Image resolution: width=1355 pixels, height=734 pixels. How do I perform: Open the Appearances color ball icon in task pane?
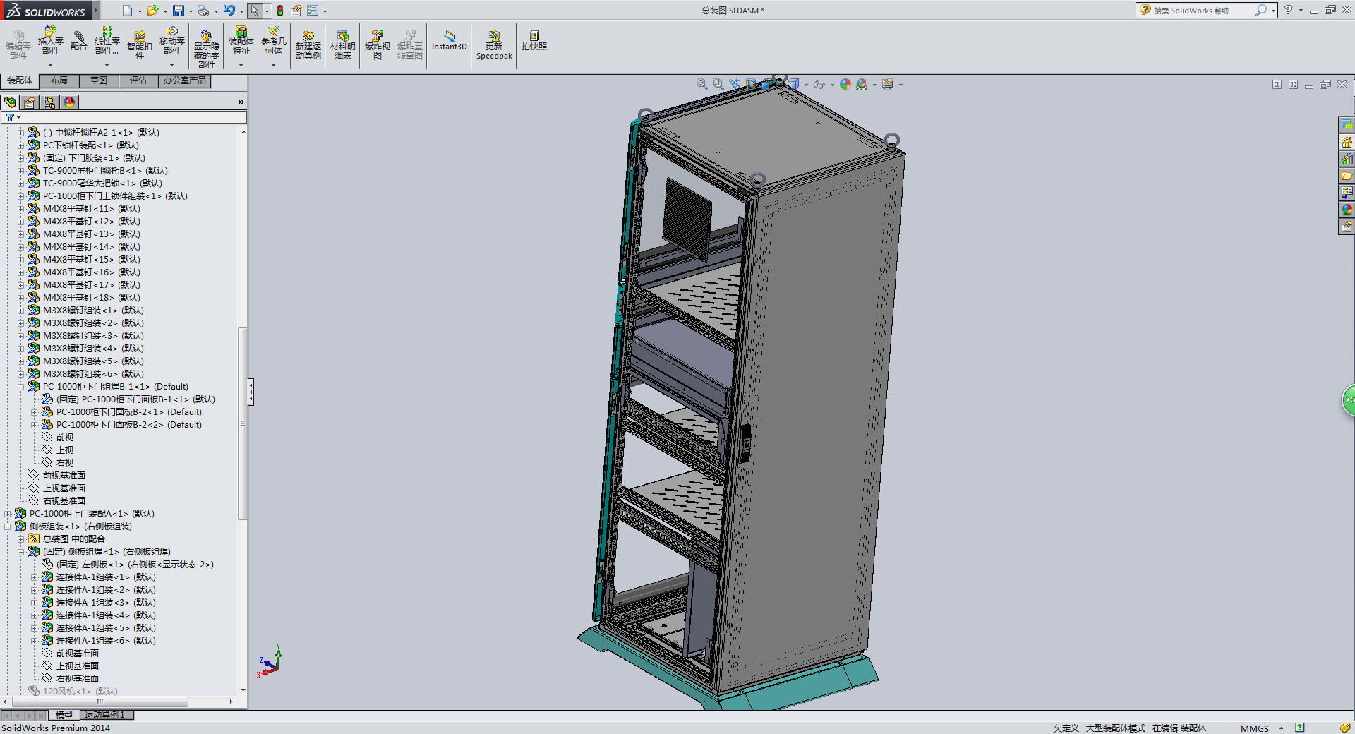[x=1347, y=210]
